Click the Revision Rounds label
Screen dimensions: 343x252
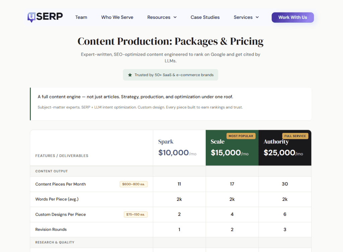pyautogui.click(x=51, y=230)
